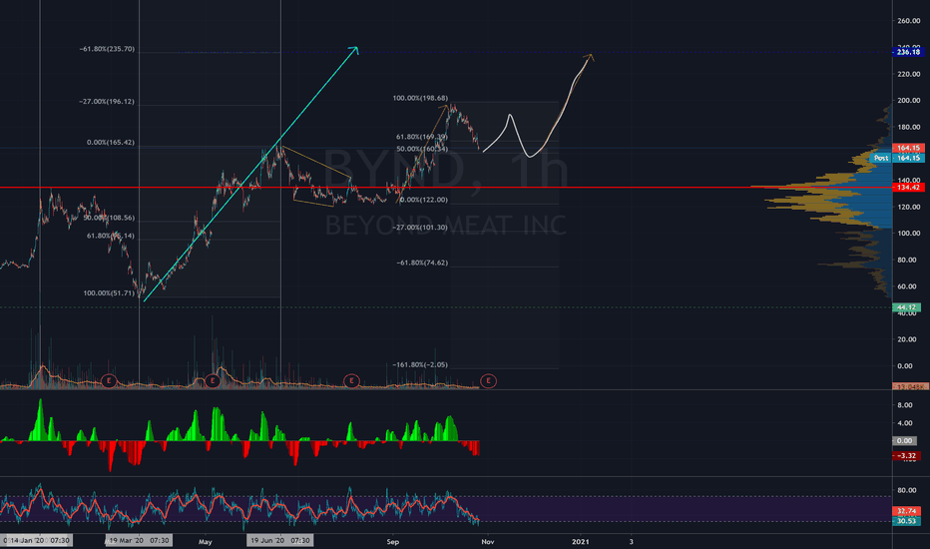The height and width of the screenshot is (549, 930).
Task: Click the -3.32 histogram value label
Action: [906, 456]
